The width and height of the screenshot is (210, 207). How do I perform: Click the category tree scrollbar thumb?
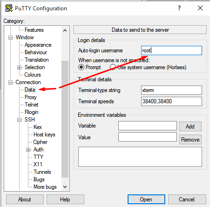click(65, 119)
